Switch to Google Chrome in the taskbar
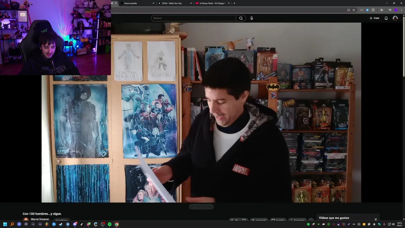The height and width of the screenshot is (228, 405). [x=116, y=224]
